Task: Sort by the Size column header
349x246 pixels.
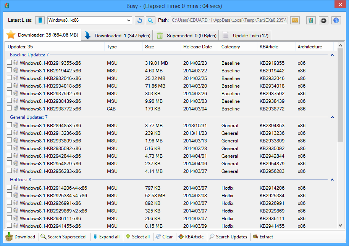Action: tap(162, 47)
